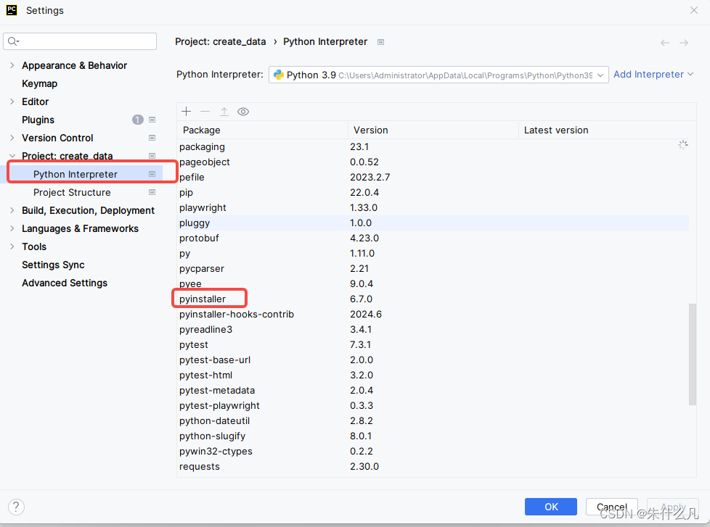710x527 pixels.
Task: Expand the Appearance & Behavior section
Action: pos(12,65)
